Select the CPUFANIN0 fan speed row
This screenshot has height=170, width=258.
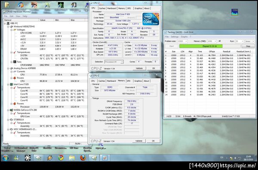(x=45, y=65)
